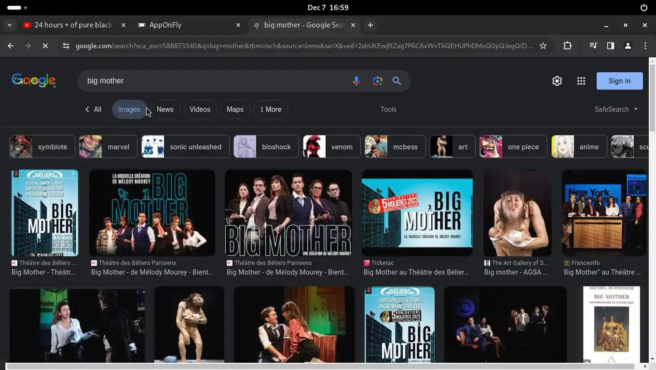Go back to previous page

(11, 46)
